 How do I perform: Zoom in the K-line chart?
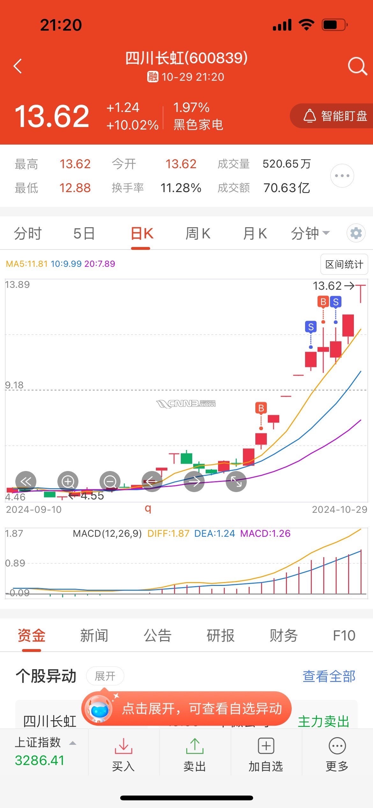(x=68, y=481)
